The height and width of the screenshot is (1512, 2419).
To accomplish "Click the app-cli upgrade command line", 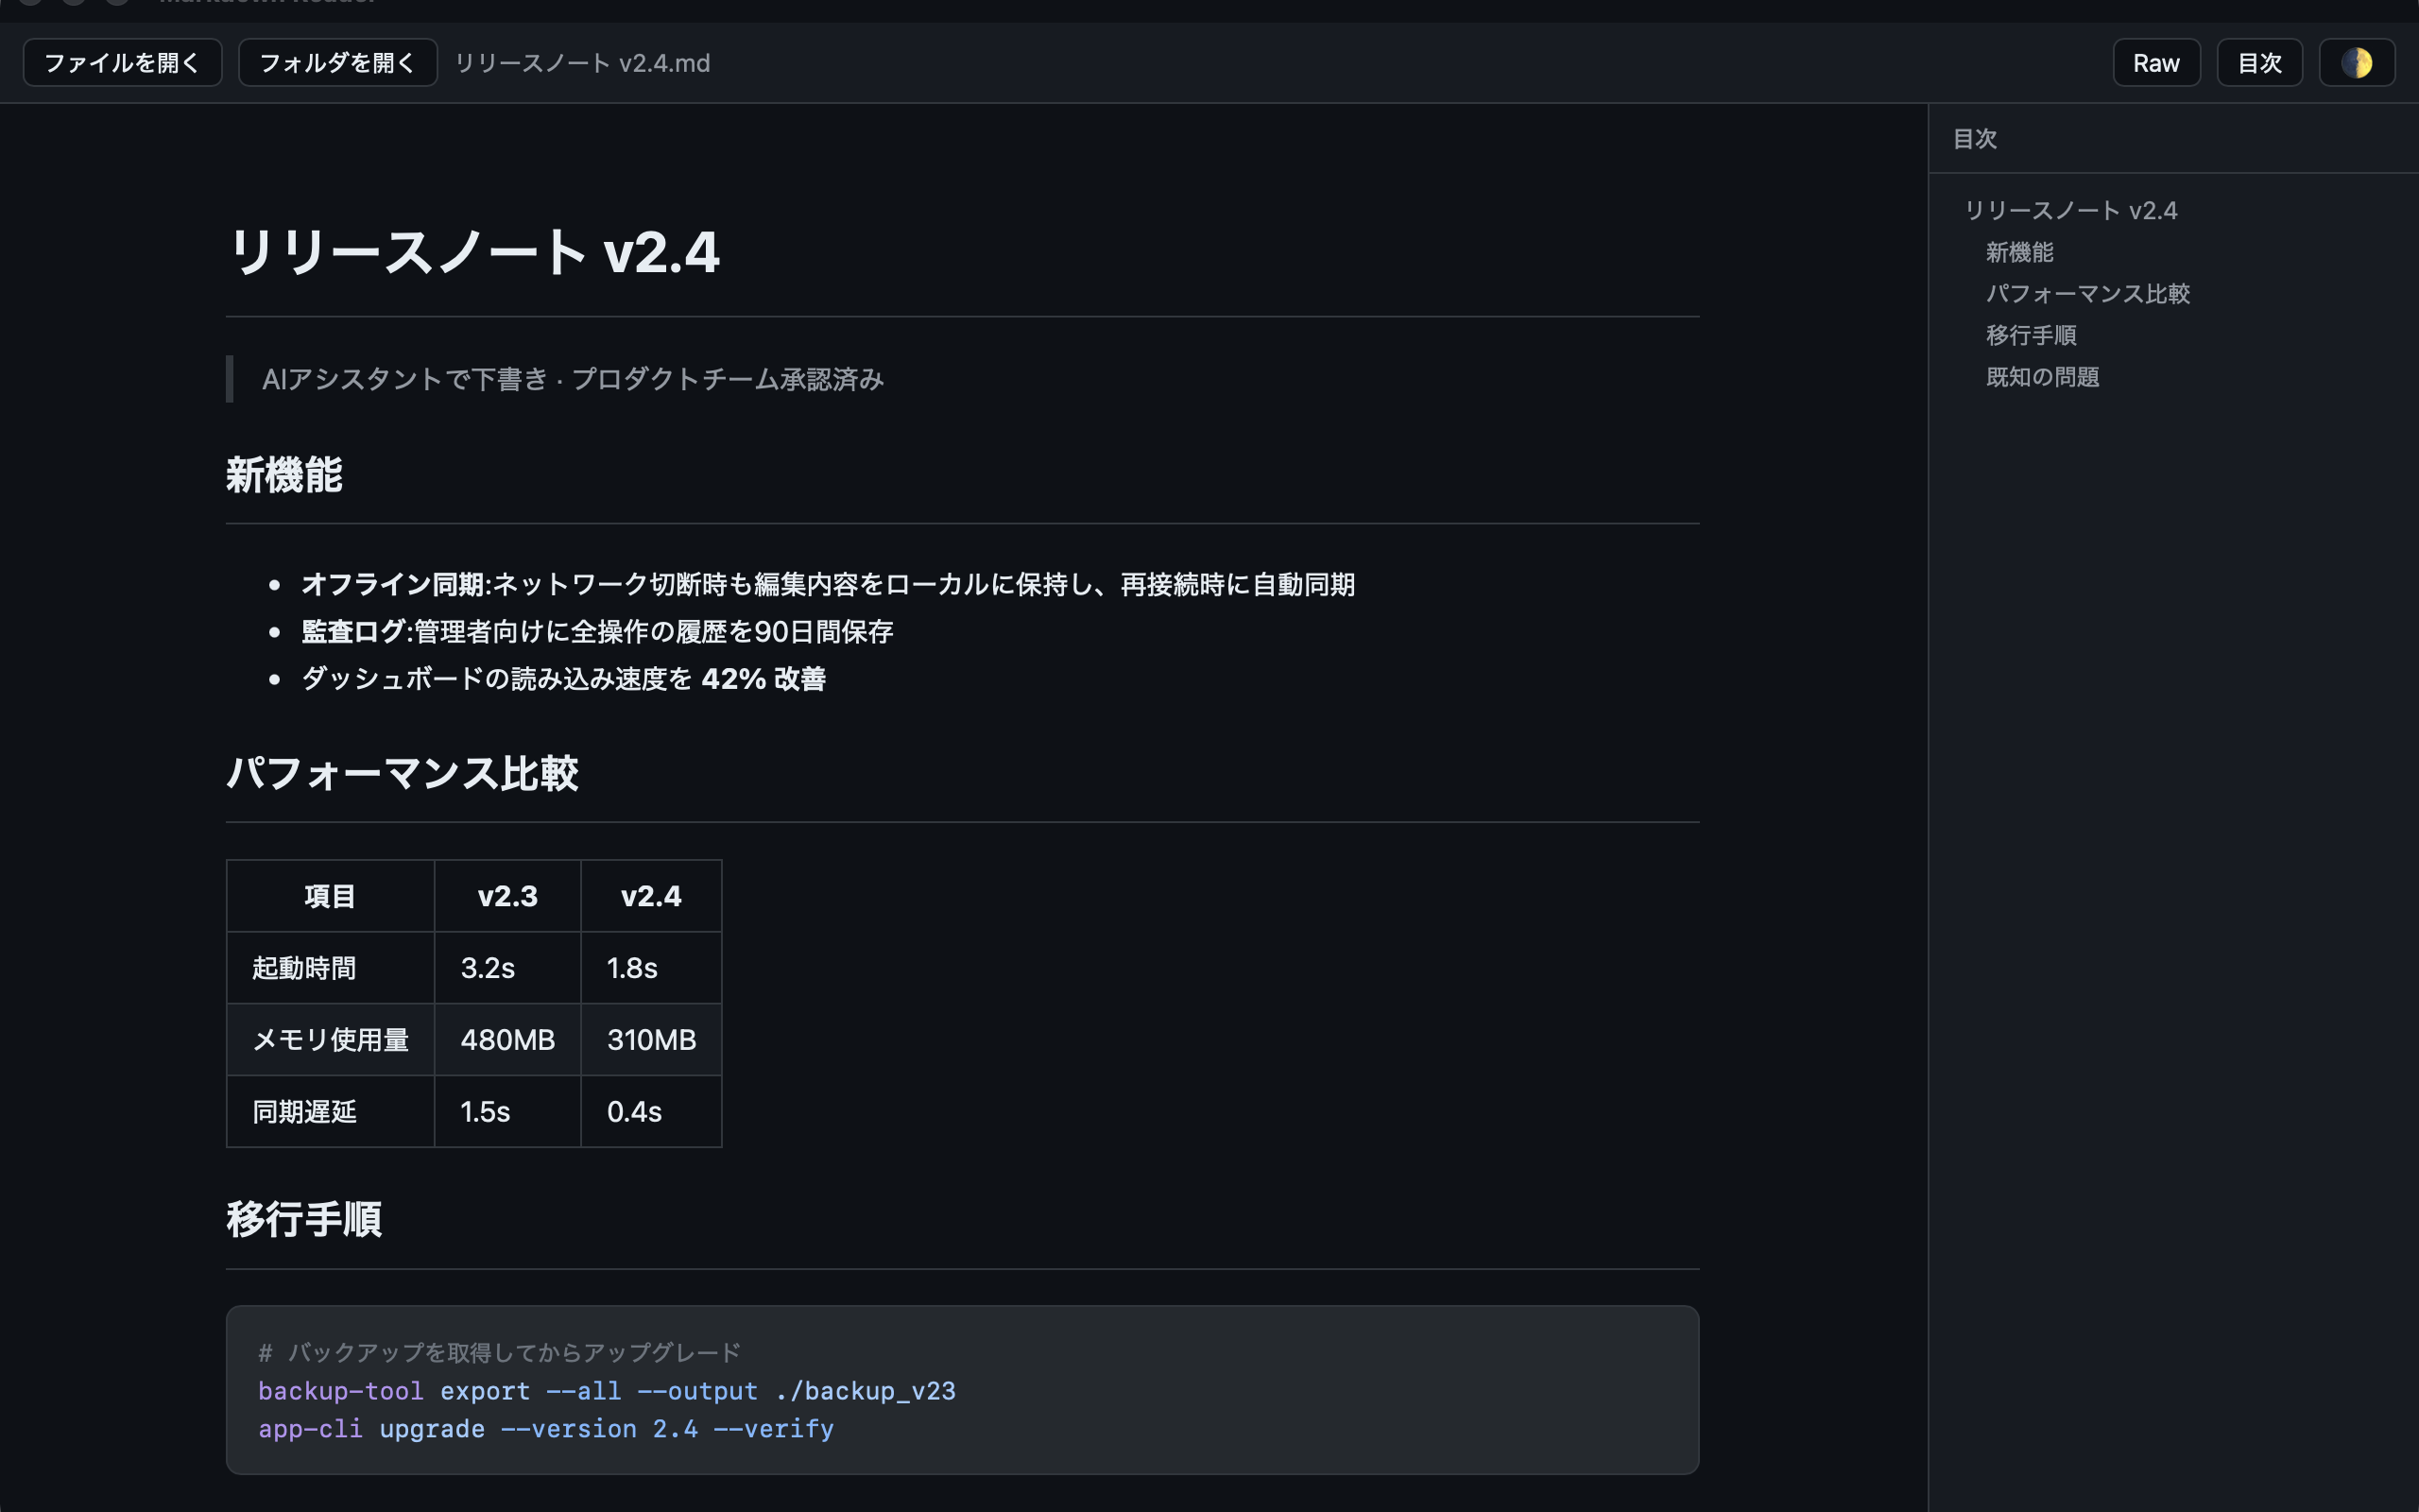I will (546, 1429).
